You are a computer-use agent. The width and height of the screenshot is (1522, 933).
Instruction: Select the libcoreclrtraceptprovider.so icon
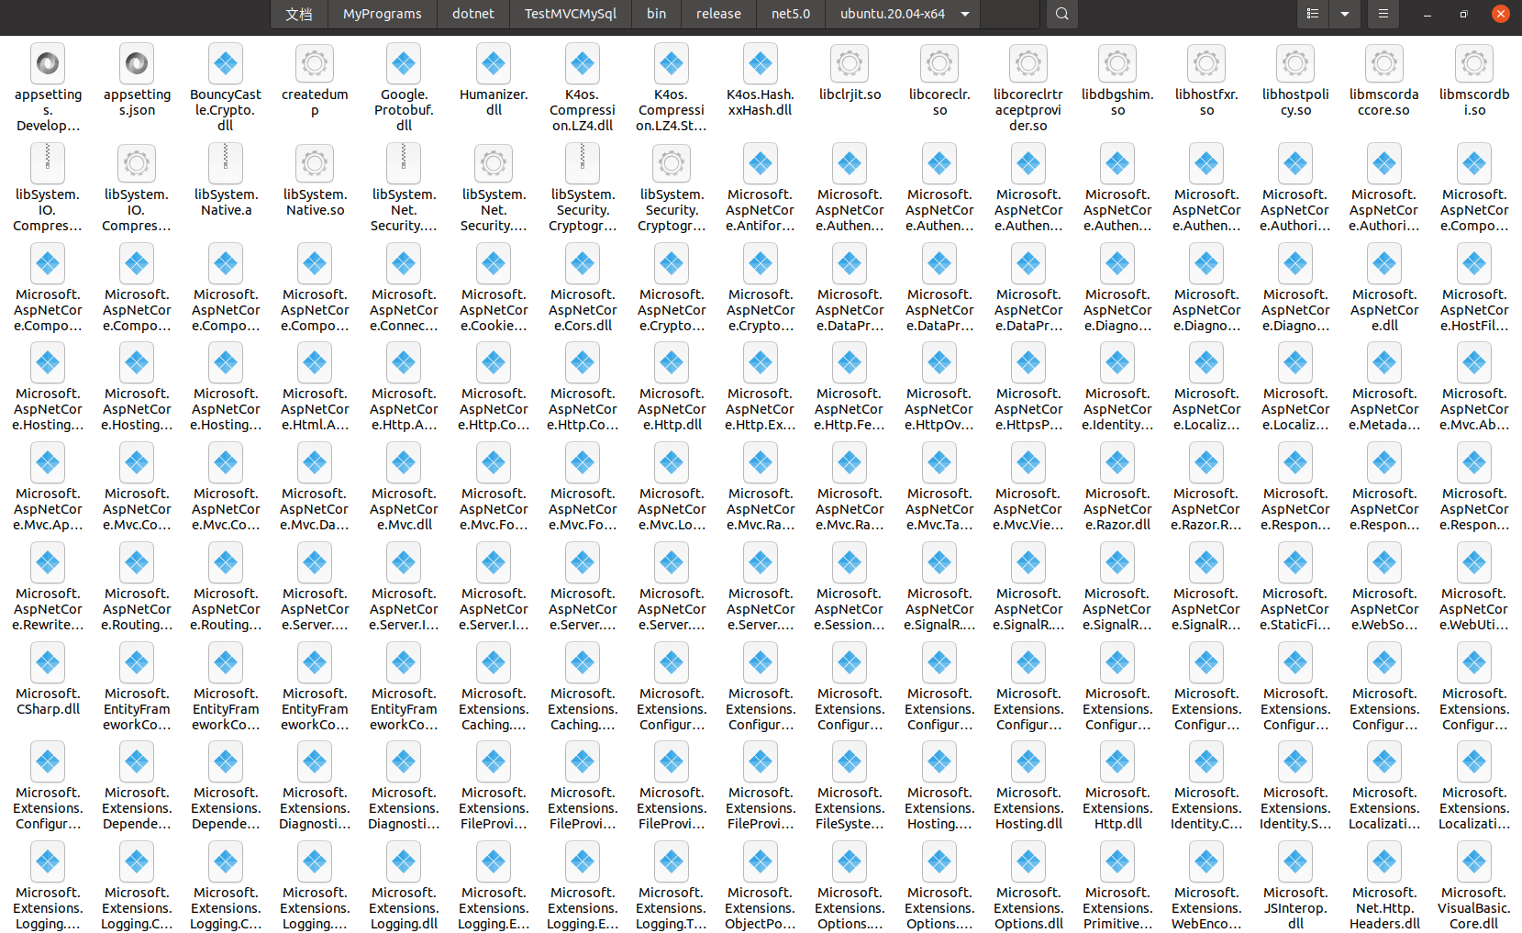pyautogui.click(x=1028, y=63)
